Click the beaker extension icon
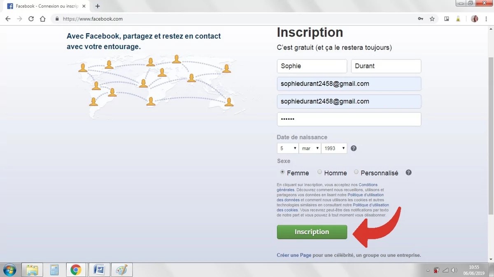The width and height of the screenshot is (494, 277). 458,19
